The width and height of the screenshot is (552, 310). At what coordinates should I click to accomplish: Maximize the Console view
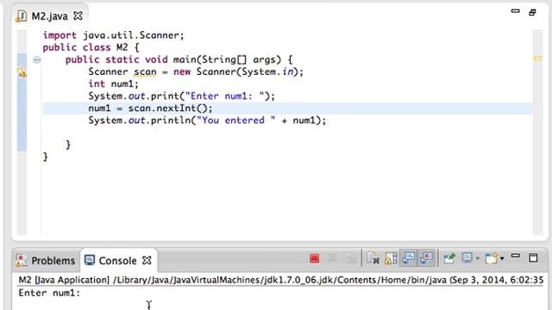(x=533, y=257)
